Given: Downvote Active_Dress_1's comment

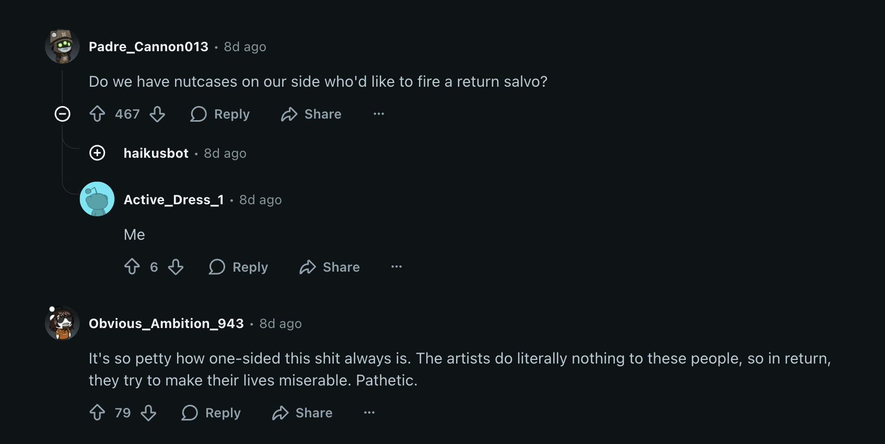Looking at the screenshot, I should [176, 267].
